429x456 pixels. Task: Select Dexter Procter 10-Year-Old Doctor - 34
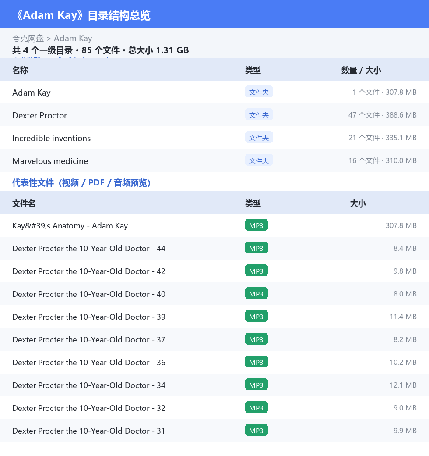tap(214, 385)
